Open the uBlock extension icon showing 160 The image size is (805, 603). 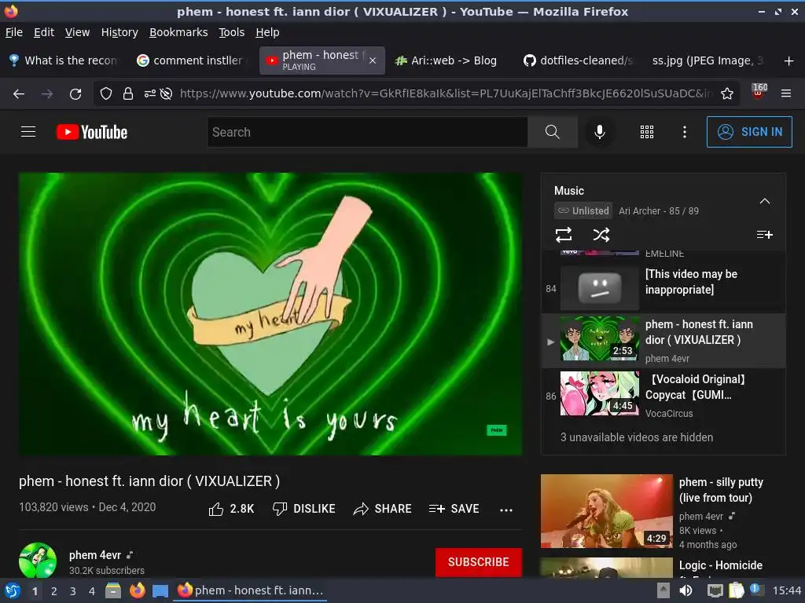pos(759,93)
